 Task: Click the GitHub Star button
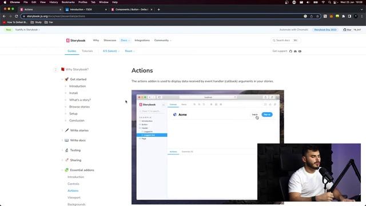pyautogui.click(x=352, y=30)
